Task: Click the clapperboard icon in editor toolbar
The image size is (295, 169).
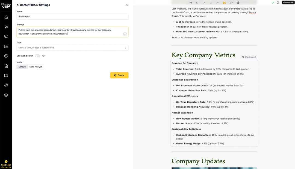Action: 238,3
